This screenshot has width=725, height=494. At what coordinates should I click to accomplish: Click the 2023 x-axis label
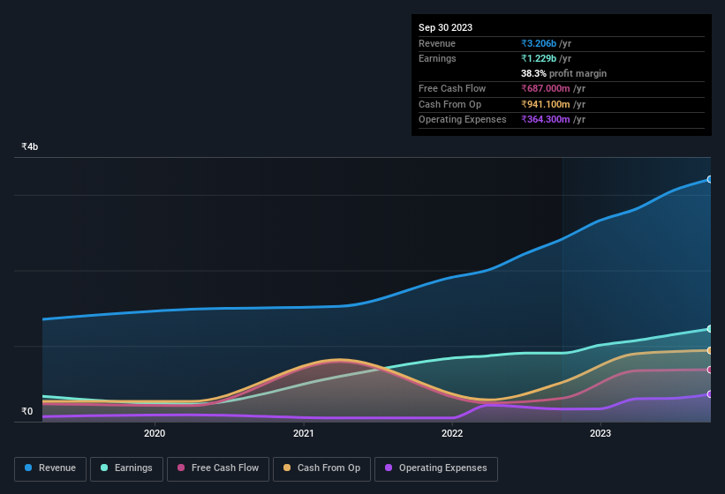pos(600,433)
